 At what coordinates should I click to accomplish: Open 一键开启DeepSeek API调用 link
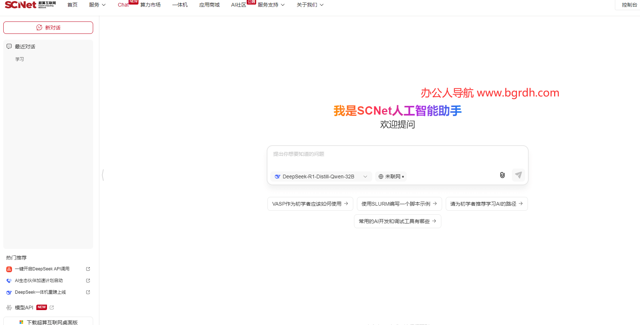tap(42, 269)
